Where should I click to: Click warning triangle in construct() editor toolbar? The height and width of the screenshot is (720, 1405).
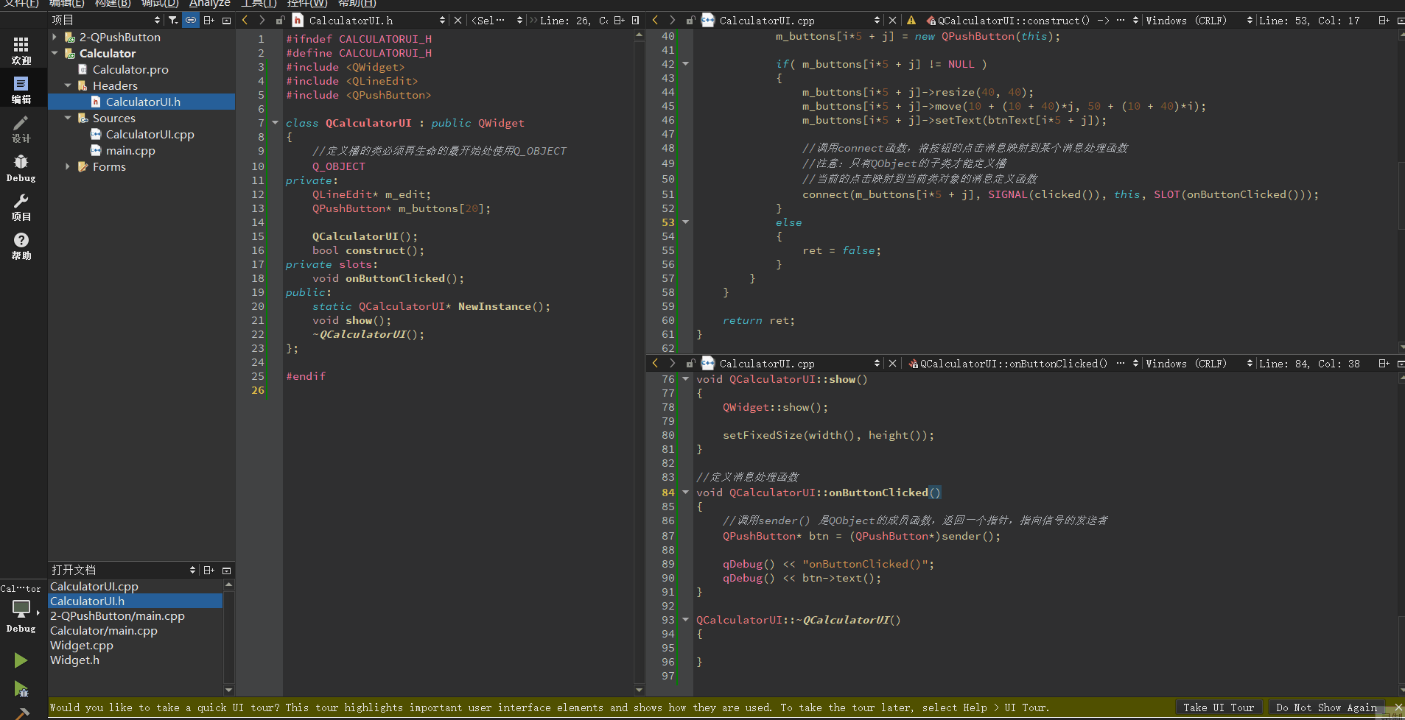911,21
